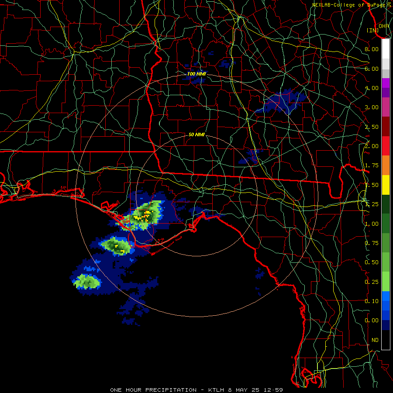Image resolution: width=393 pixels, height=393 pixels.
Task: Select the dark red swatch near 2.50
Action: click(x=386, y=127)
